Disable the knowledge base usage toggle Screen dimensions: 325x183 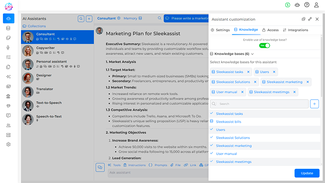(x=264, y=45)
